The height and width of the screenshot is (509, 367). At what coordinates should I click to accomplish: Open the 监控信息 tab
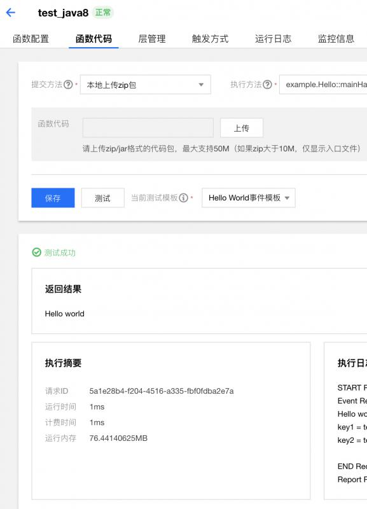[336, 39]
